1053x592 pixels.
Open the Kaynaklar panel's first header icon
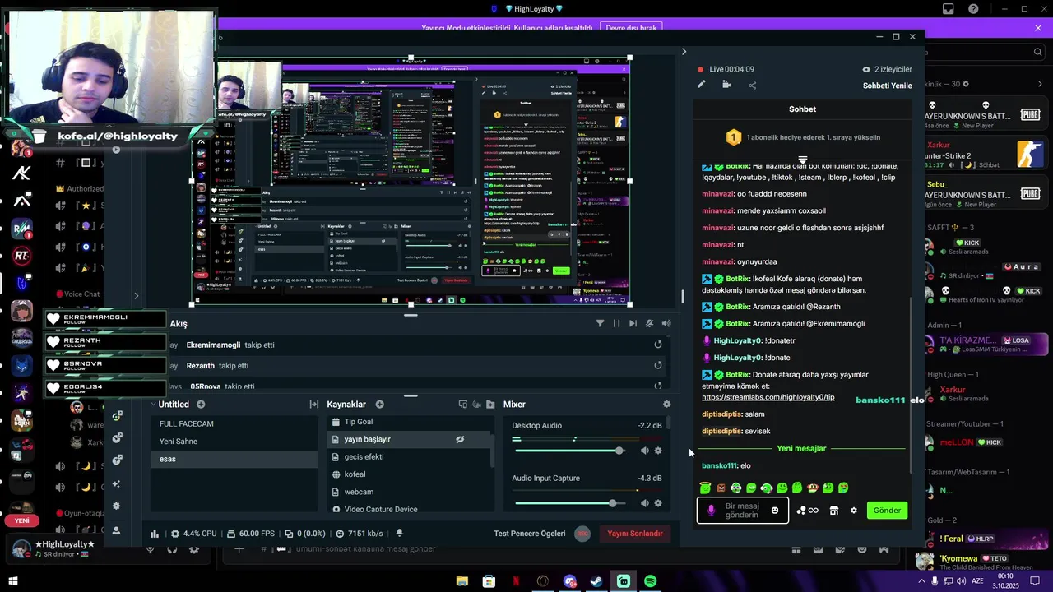tap(463, 405)
